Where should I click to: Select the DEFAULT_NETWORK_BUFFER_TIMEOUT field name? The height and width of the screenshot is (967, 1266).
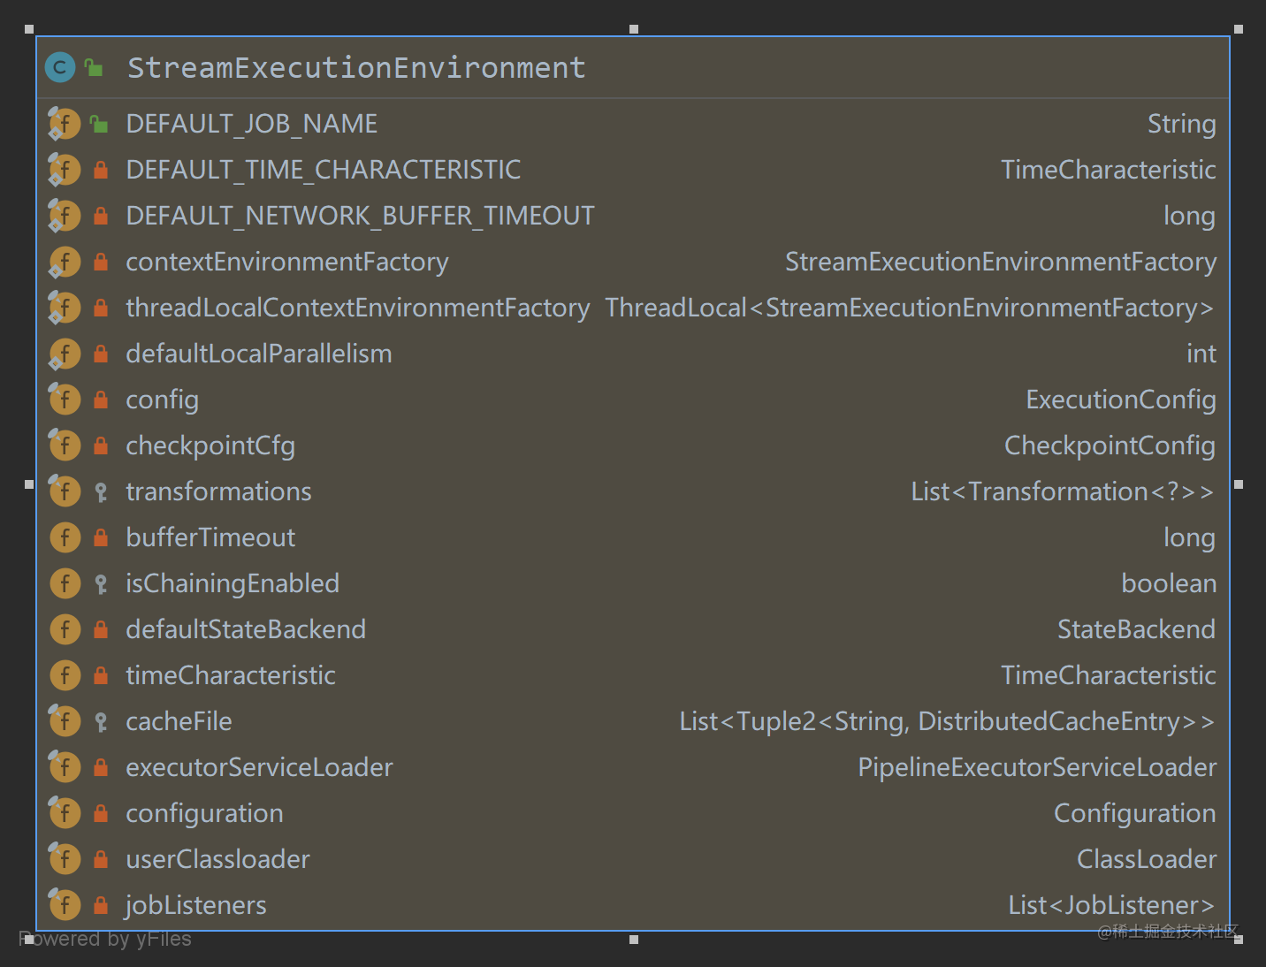(x=360, y=216)
